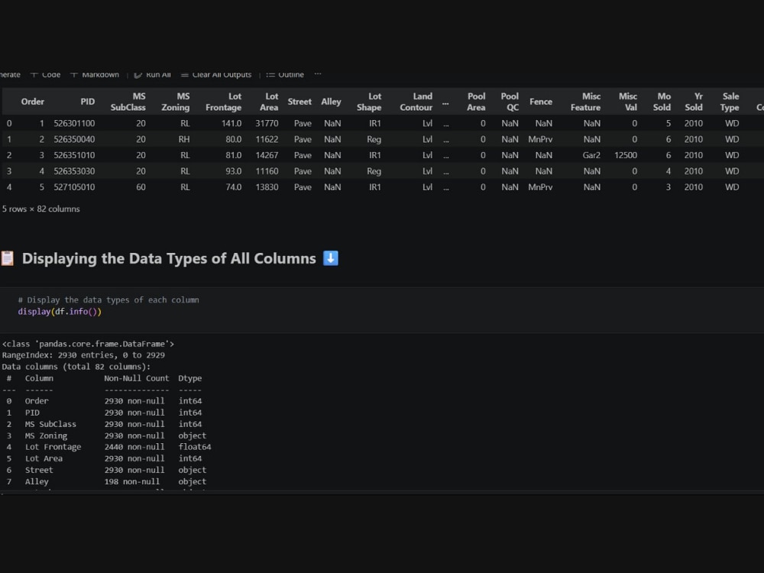Select the PID column header

point(88,102)
